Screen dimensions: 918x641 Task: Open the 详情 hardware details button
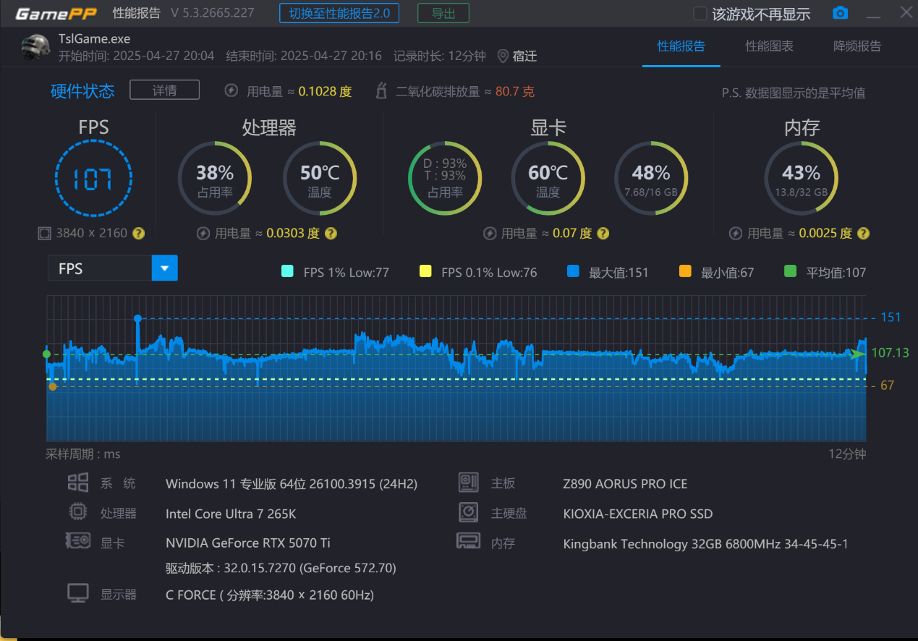164,90
